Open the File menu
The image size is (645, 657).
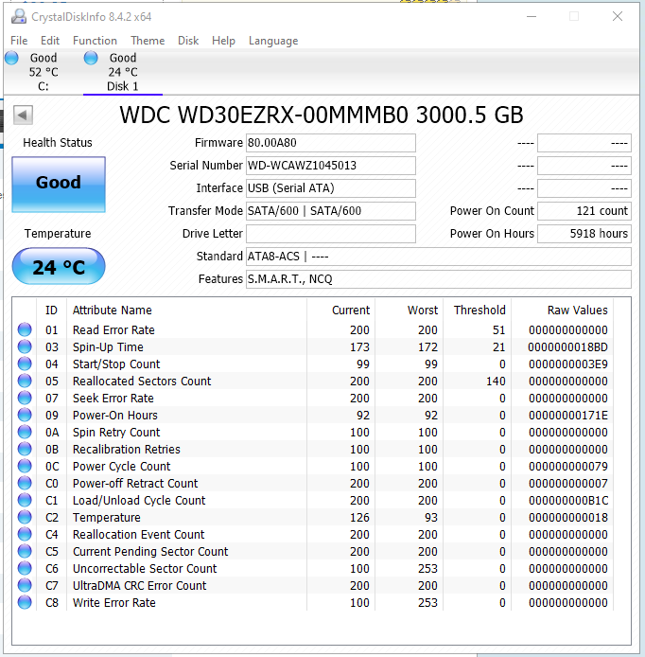(19, 41)
